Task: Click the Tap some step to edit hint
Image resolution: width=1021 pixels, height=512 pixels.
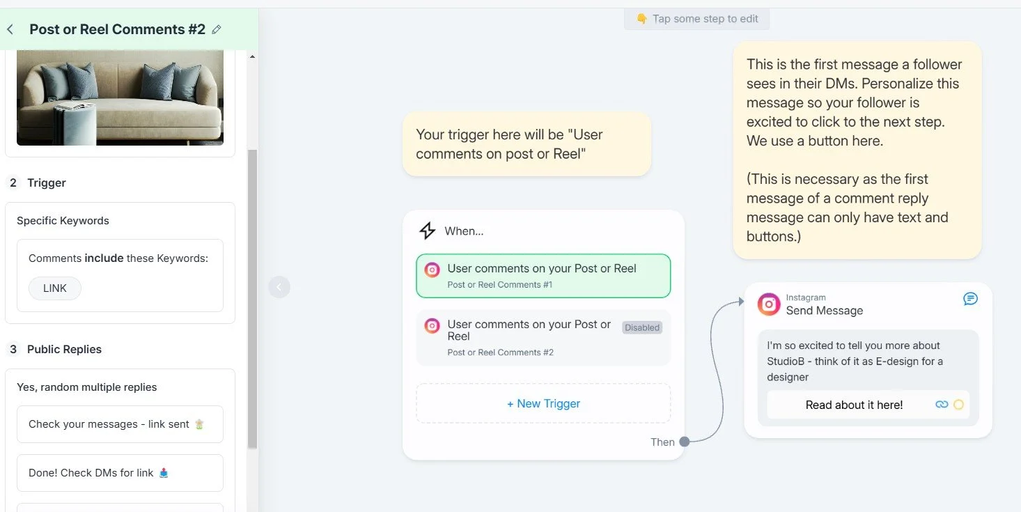Action: click(x=696, y=19)
